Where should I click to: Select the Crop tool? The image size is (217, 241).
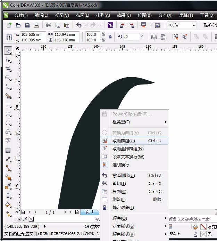[8, 69]
